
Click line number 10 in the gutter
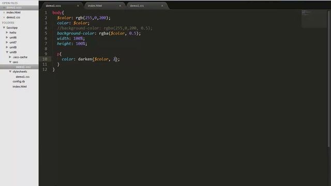pos(45,59)
